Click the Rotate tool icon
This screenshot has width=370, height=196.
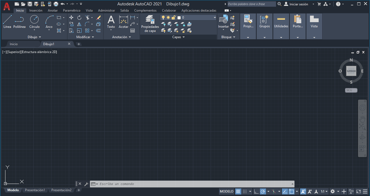(79, 18)
